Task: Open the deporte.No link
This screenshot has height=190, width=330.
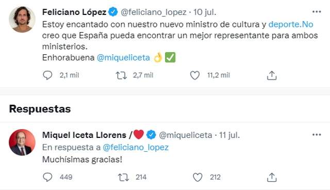Action: coord(291,24)
